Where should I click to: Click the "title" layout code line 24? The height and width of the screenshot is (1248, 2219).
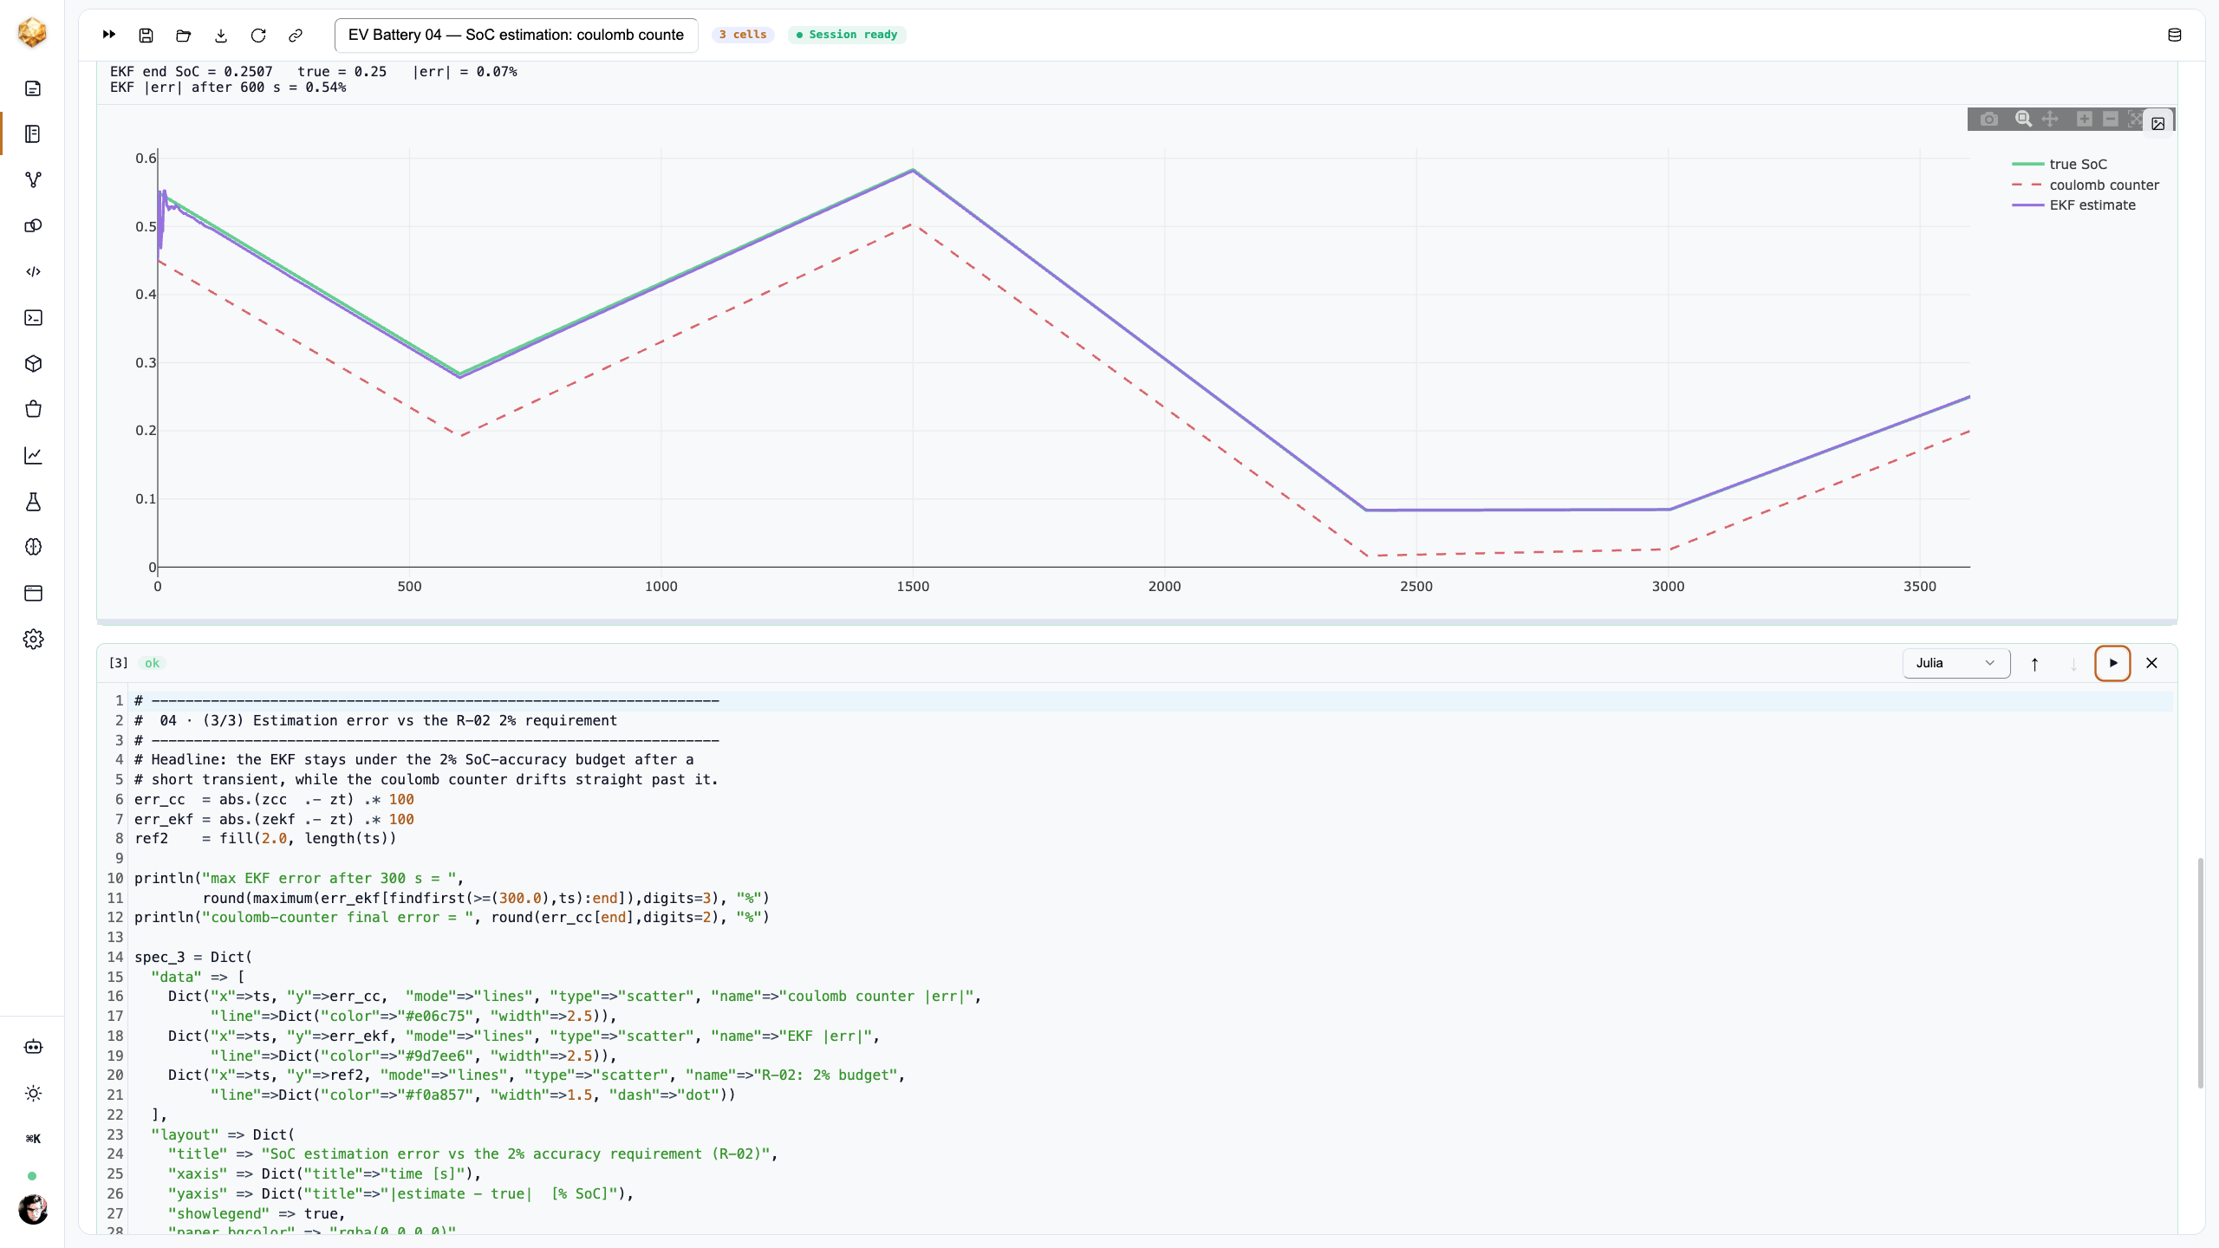[x=472, y=1154]
